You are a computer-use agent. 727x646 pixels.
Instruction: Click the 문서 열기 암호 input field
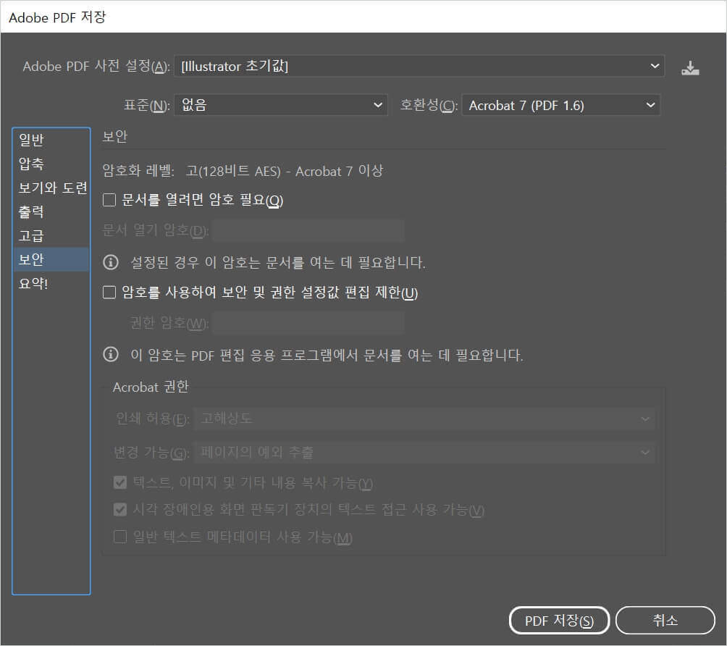pyautogui.click(x=308, y=230)
